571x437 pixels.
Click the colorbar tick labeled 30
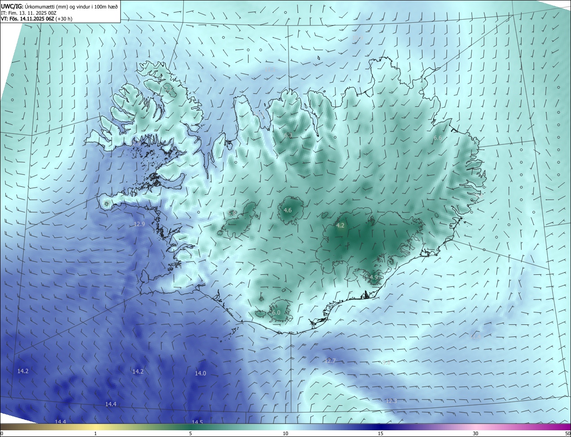coord(476,434)
